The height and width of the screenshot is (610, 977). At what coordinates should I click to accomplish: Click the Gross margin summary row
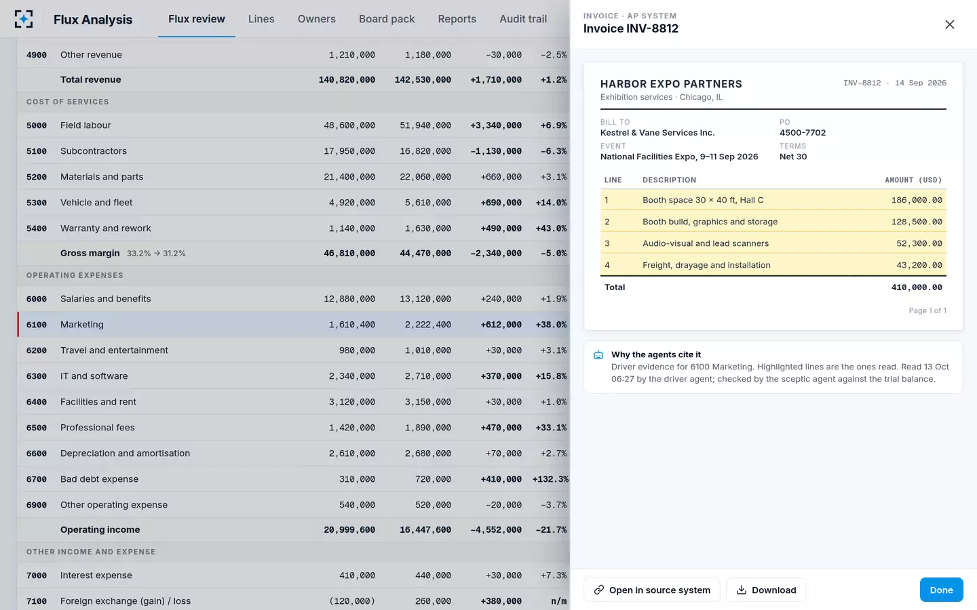[294, 253]
